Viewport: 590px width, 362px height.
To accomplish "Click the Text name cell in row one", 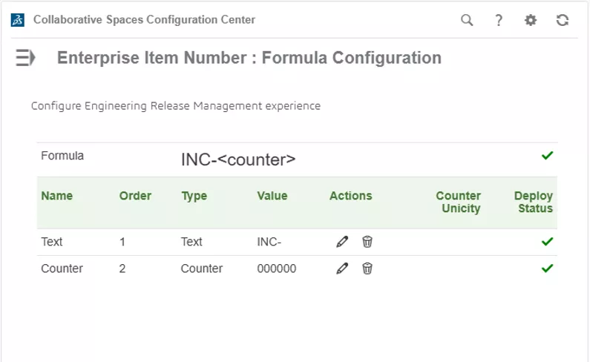I will 51,242.
